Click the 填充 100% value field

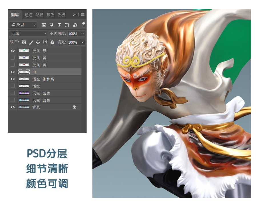pos(74,42)
